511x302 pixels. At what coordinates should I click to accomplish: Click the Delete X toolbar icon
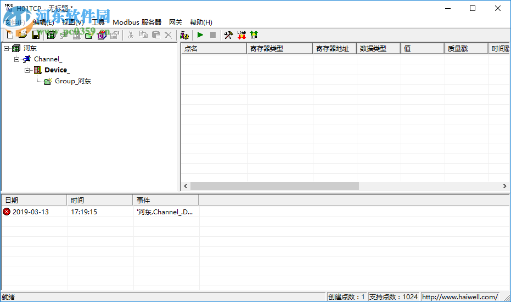click(169, 35)
